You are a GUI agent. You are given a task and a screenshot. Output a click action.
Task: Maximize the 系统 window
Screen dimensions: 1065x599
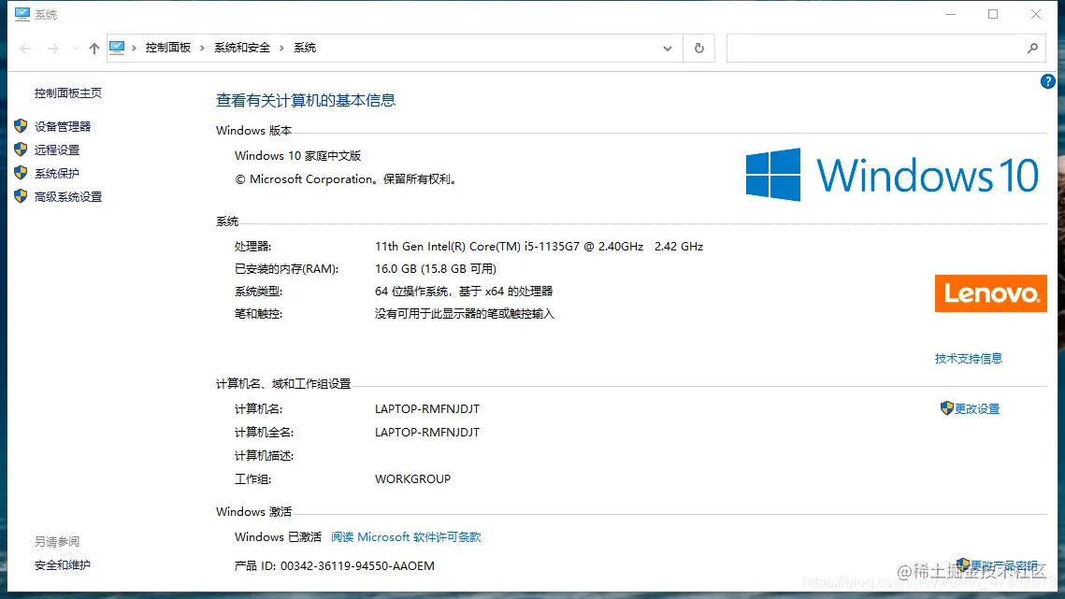(993, 14)
